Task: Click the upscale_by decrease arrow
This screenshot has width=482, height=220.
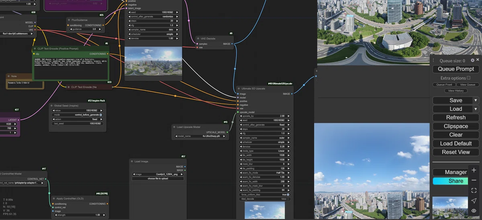Action: (241, 116)
